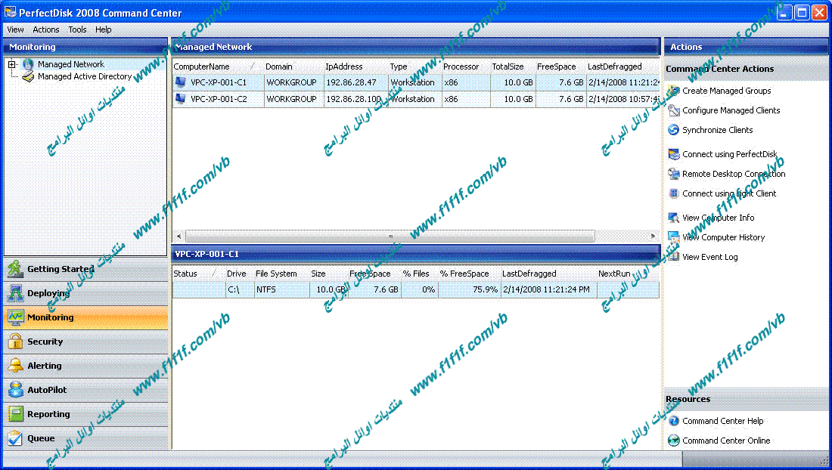Image resolution: width=832 pixels, height=470 pixels.
Task: Click the Create Managed Groups icon
Action: pos(673,91)
